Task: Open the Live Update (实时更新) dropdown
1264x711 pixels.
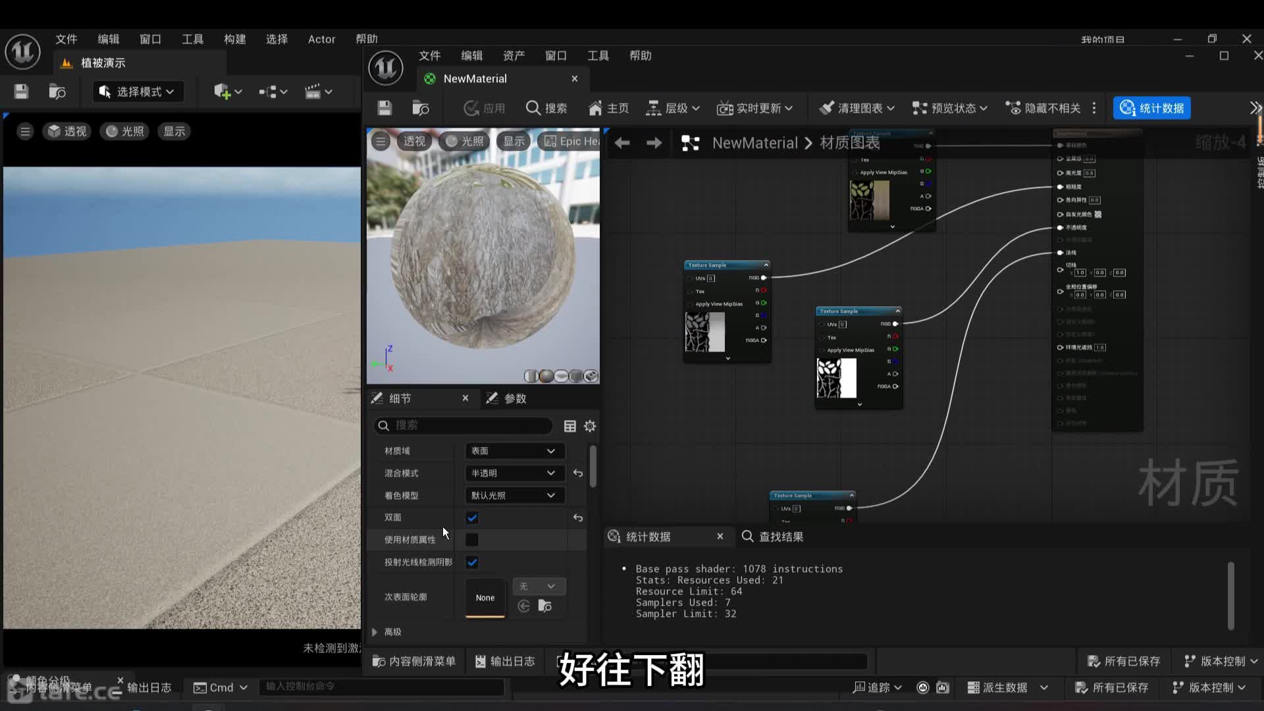Action: pyautogui.click(x=754, y=108)
